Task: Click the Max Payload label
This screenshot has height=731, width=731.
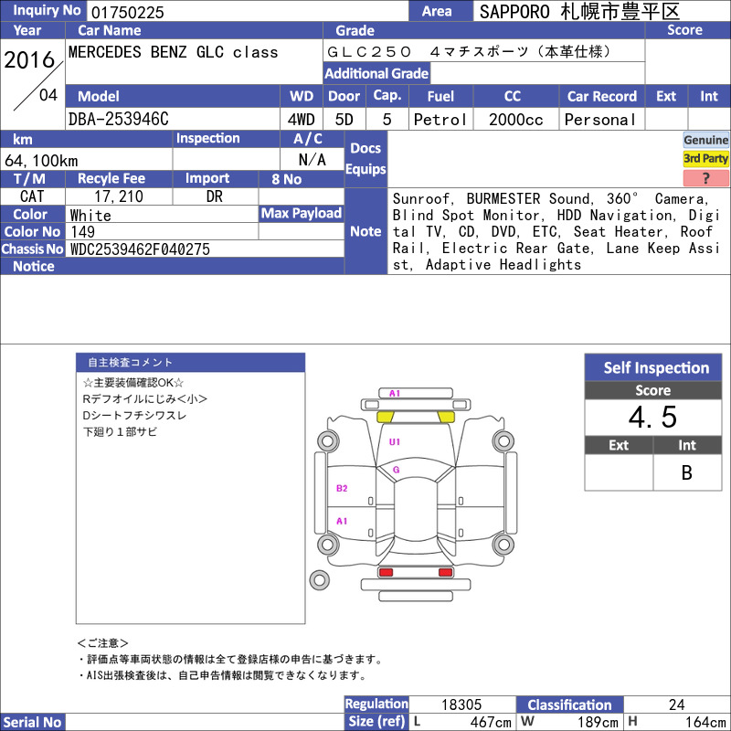Action: pyautogui.click(x=302, y=214)
